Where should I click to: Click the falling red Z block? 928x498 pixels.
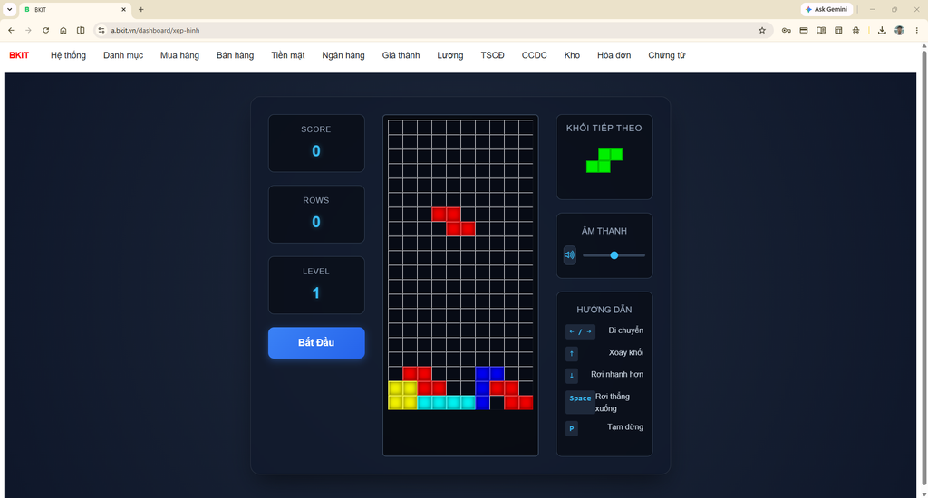[x=453, y=221]
